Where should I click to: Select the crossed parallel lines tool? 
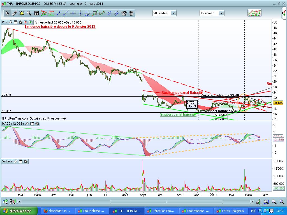(117, 13)
